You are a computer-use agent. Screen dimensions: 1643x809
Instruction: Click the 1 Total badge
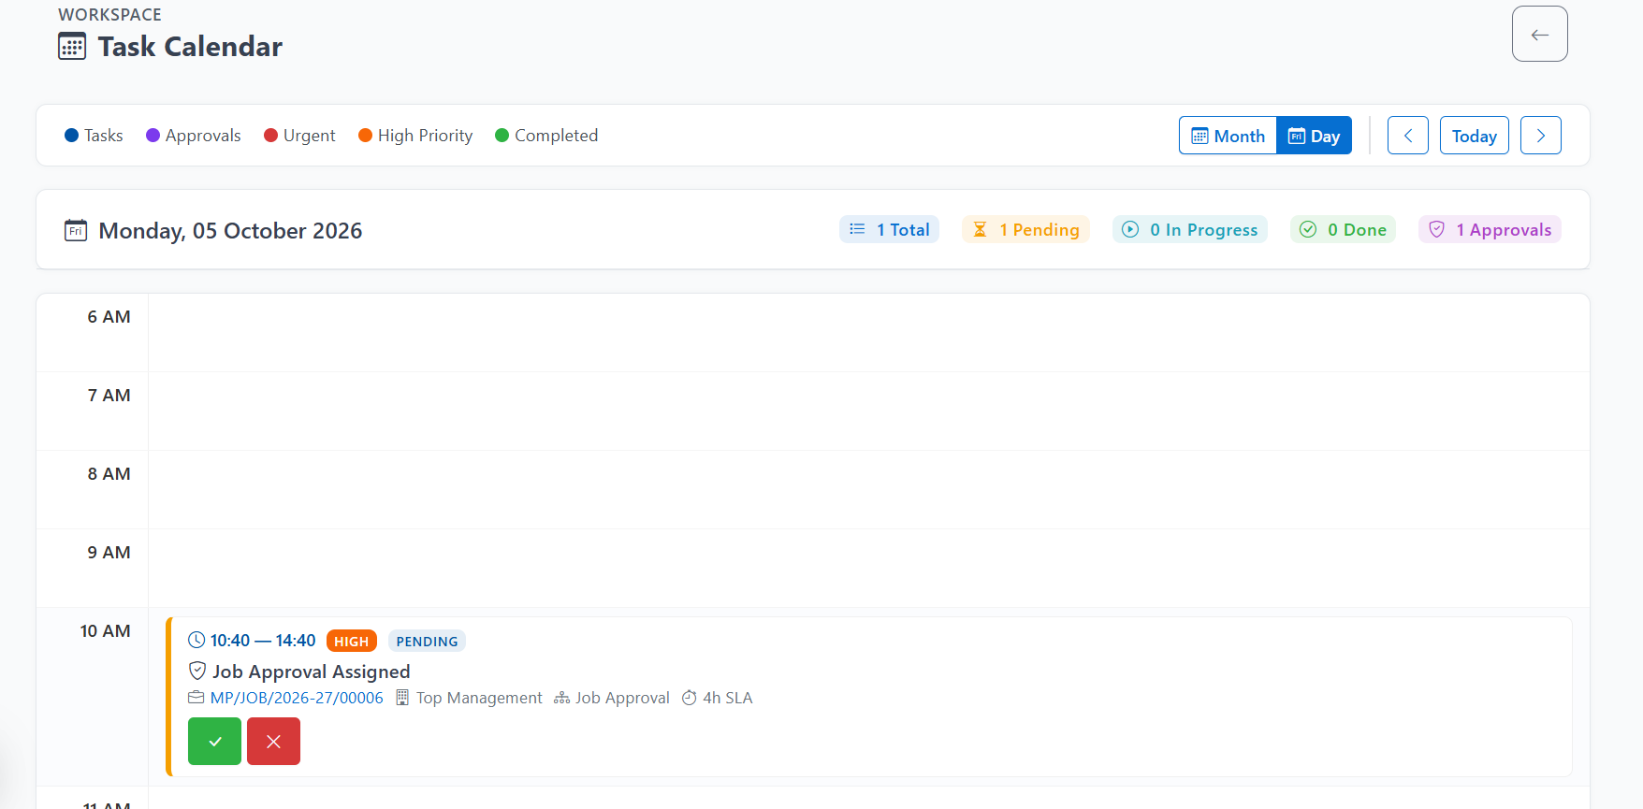tap(889, 229)
